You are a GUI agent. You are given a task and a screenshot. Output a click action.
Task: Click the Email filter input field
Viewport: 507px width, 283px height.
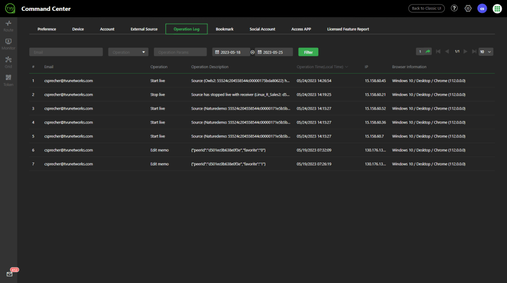[x=66, y=52]
